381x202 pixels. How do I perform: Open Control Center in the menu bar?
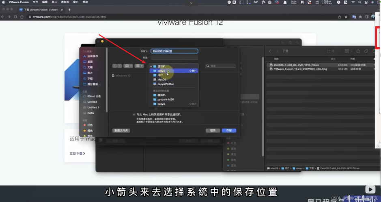pyautogui.click(x=366, y=2)
